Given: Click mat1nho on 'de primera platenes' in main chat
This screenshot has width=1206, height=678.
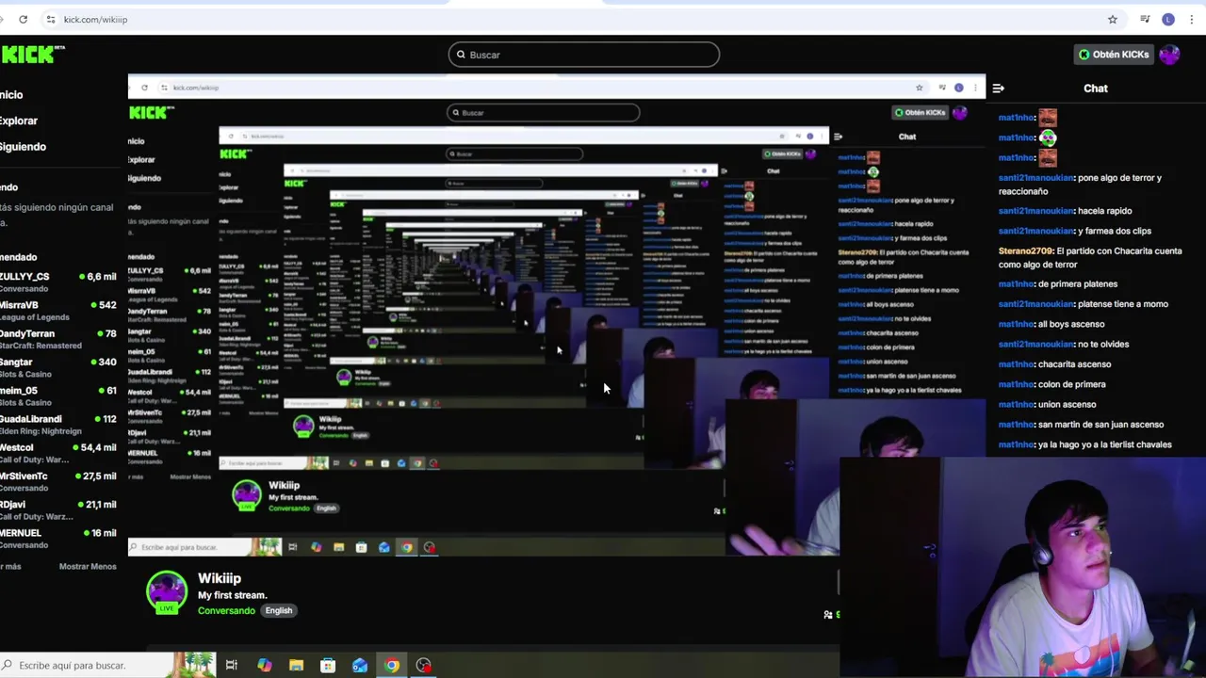Looking at the screenshot, I should (x=1017, y=283).
